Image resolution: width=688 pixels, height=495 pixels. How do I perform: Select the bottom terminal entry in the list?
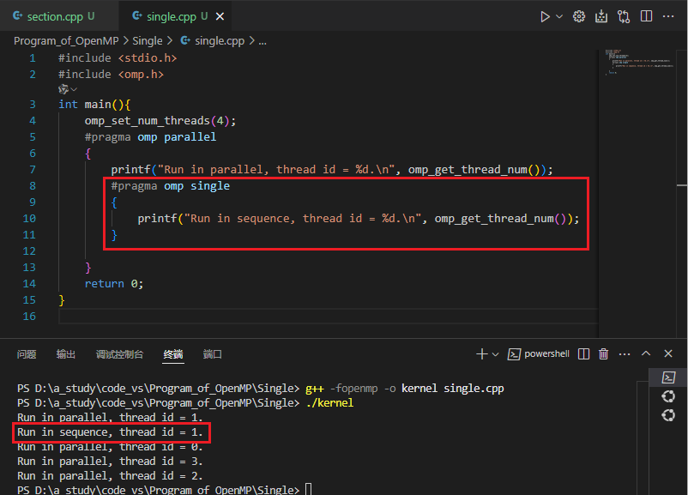click(668, 415)
